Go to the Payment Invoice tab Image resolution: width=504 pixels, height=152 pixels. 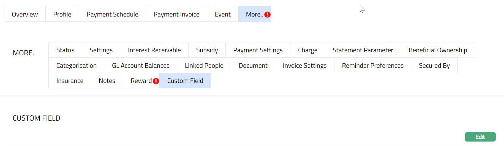click(176, 14)
